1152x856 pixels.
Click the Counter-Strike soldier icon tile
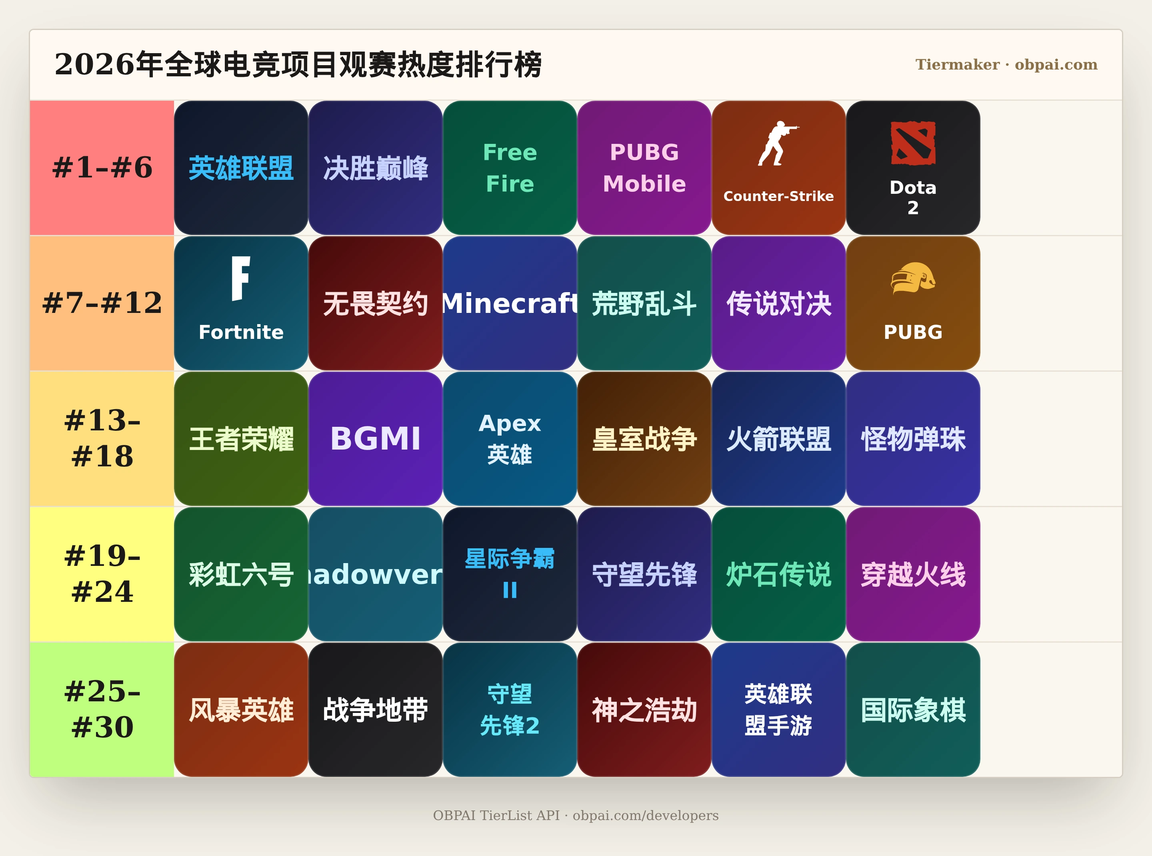(778, 168)
